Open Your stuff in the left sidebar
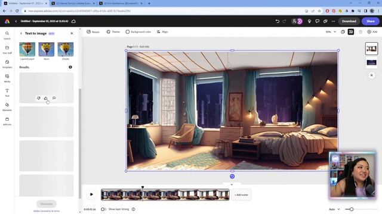 coord(7,49)
